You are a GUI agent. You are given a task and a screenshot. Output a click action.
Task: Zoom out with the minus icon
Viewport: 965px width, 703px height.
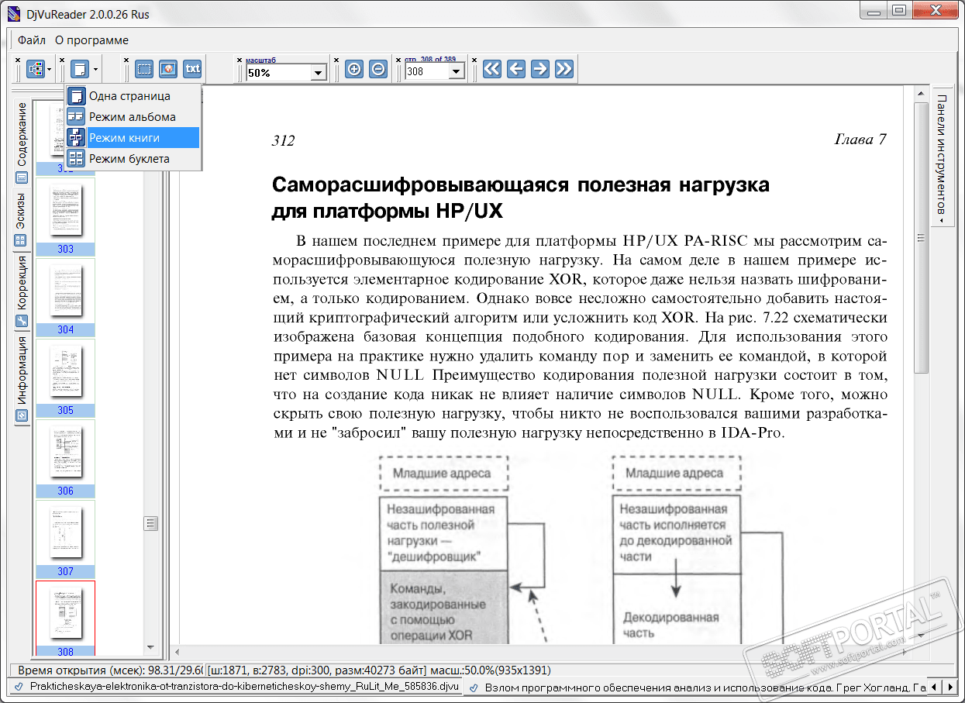[378, 69]
